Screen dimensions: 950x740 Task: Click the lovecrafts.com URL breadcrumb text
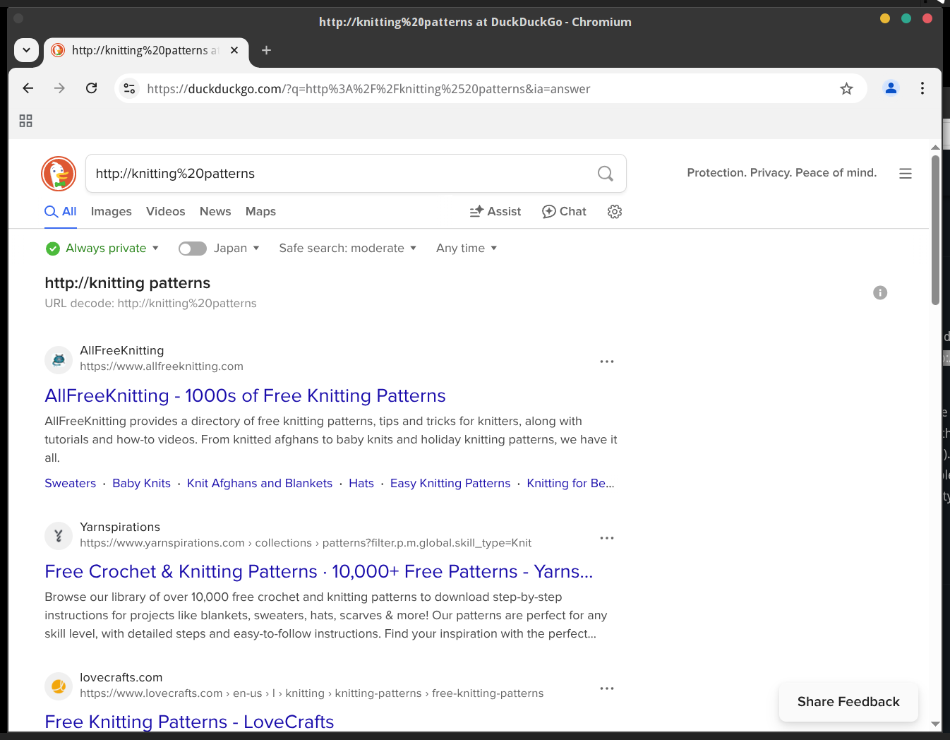click(311, 693)
